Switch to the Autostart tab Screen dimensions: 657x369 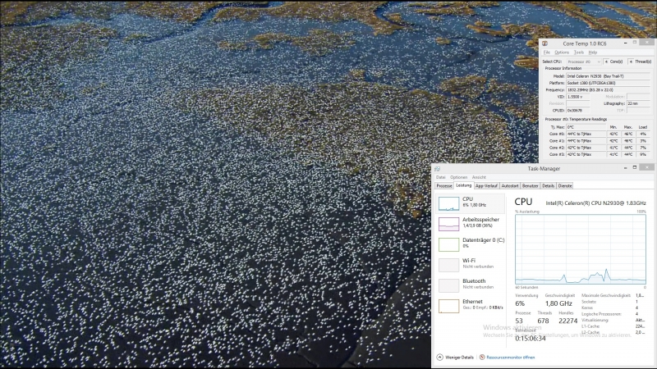(510, 186)
